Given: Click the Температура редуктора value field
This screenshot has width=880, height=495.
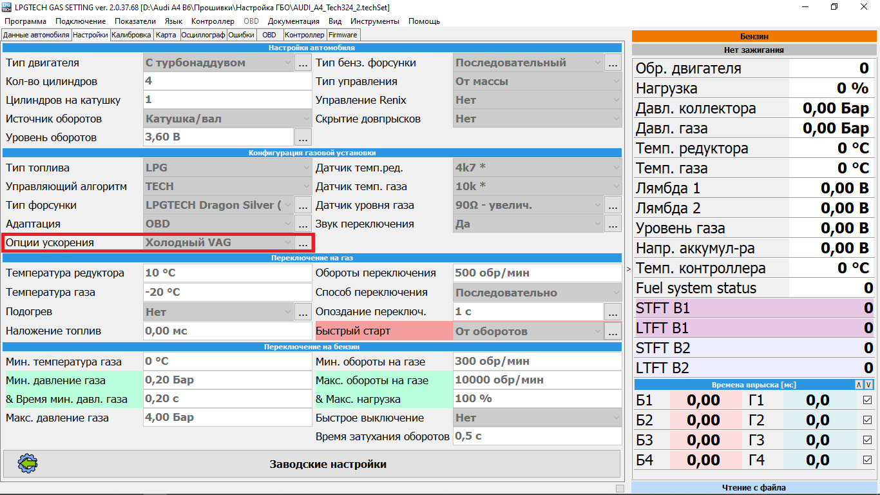Looking at the screenshot, I should click(227, 273).
